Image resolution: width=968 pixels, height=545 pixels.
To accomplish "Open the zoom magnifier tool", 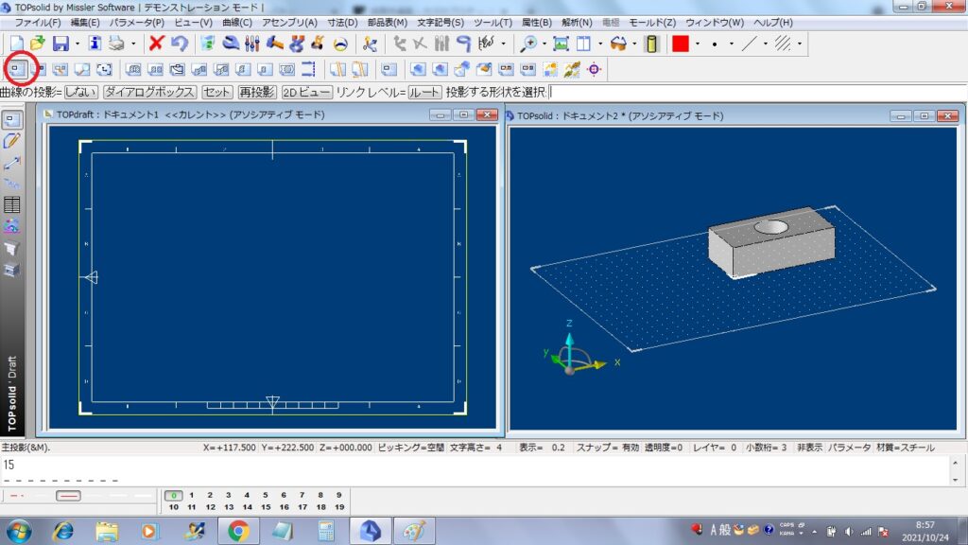I will point(528,44).
